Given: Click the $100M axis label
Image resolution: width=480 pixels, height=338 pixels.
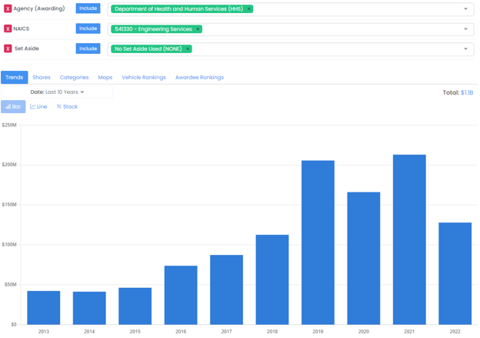Looking at the screenshot, I should pos(9,245).
